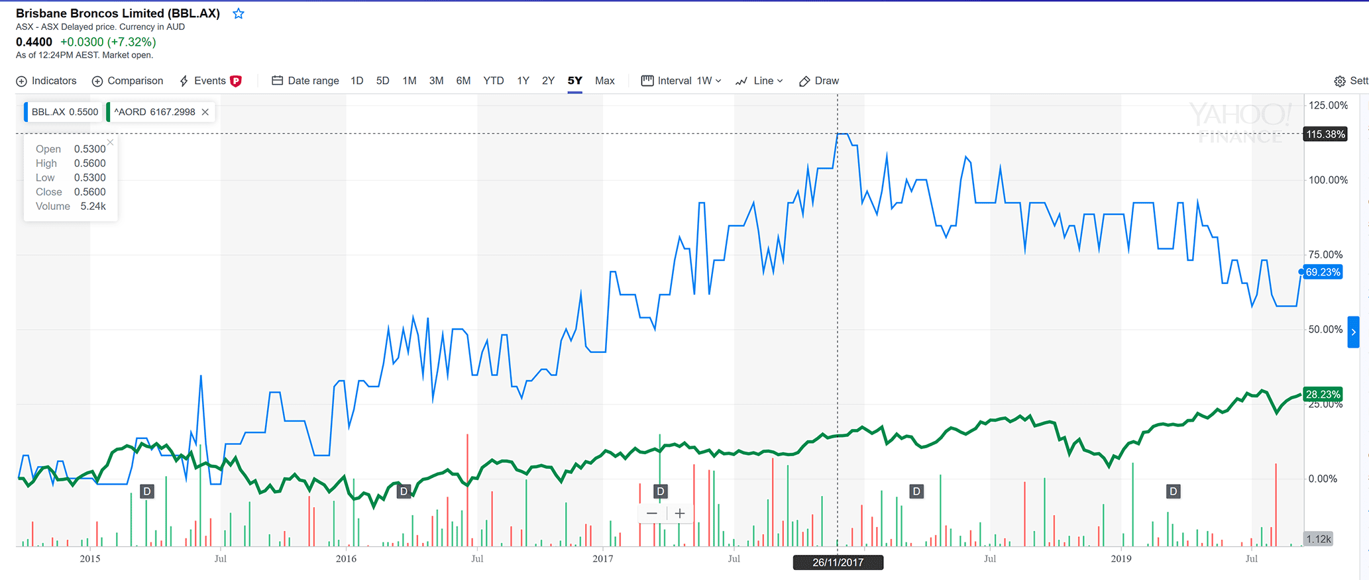
Task: Click the +0.0300 (+7.32%) change value
Action: coord(108,42)
